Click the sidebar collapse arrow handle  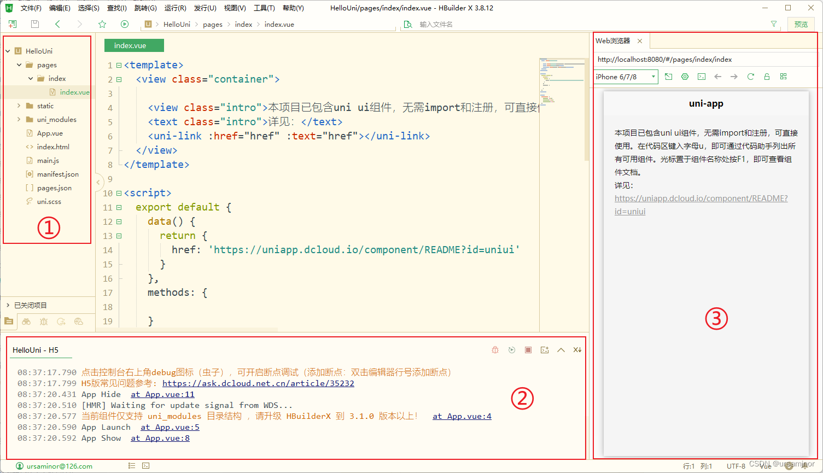(98, 182)
